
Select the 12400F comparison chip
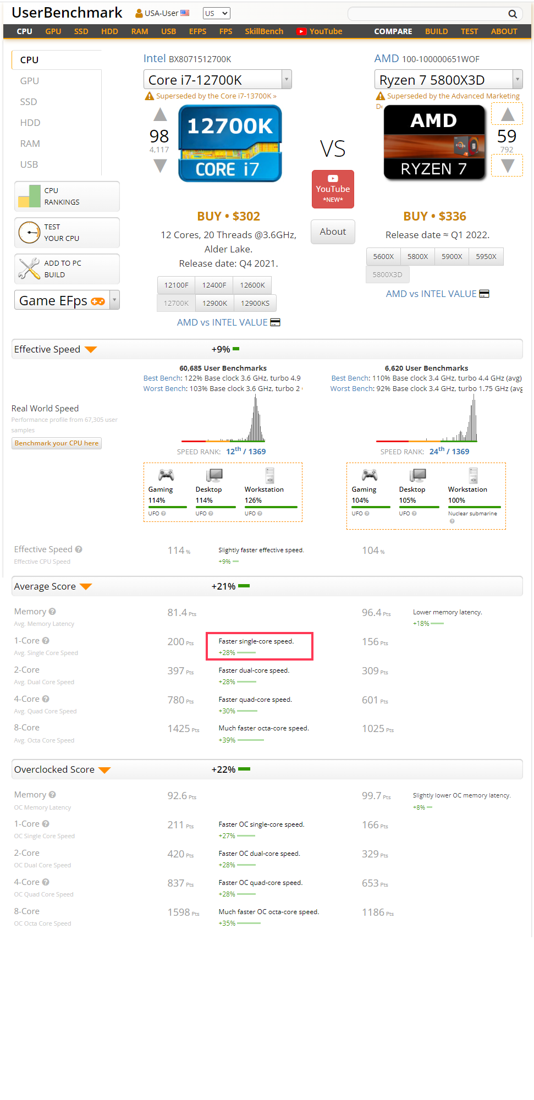(x=214, y=285)
